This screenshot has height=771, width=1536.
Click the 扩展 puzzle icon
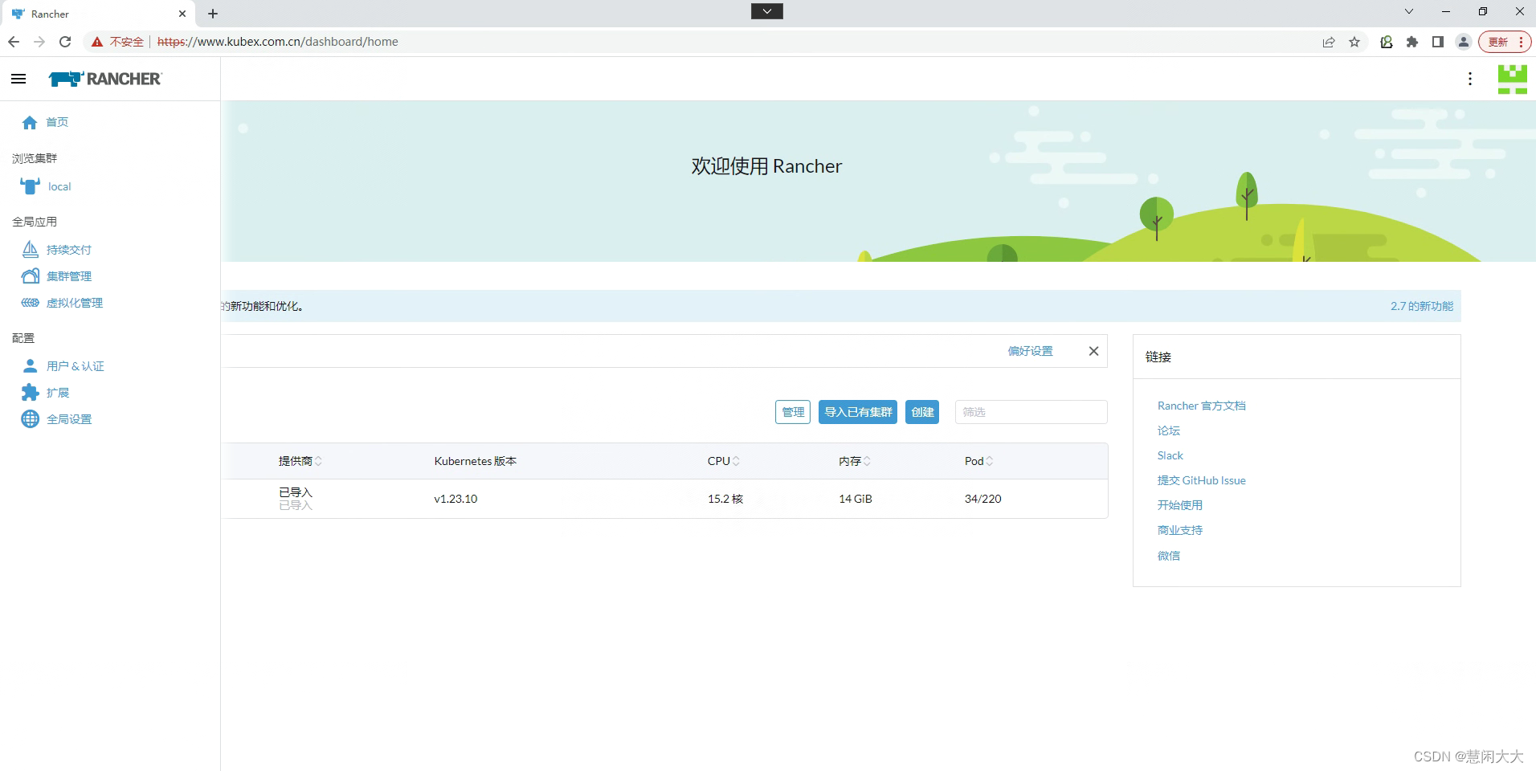pyautogui.click(x=31, y=393)
